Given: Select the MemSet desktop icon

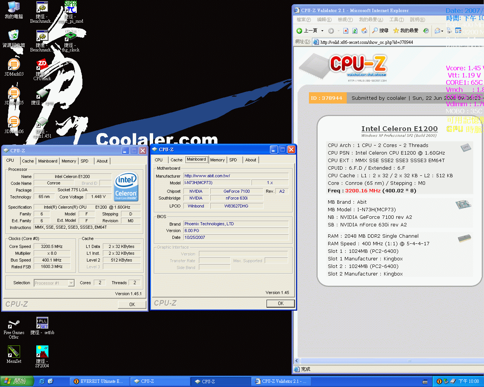Looking at the screenshot, I should pyautogui.click(x=14, y=354).
